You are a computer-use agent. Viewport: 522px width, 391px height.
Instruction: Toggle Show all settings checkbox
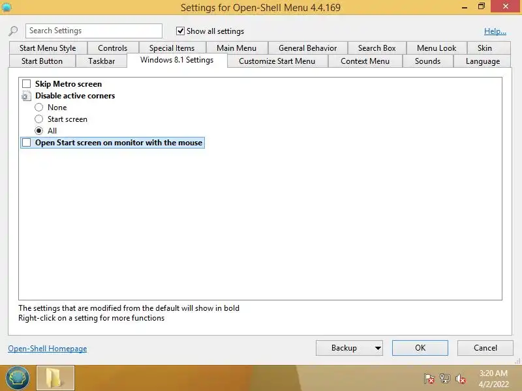[x=180, y=31]
